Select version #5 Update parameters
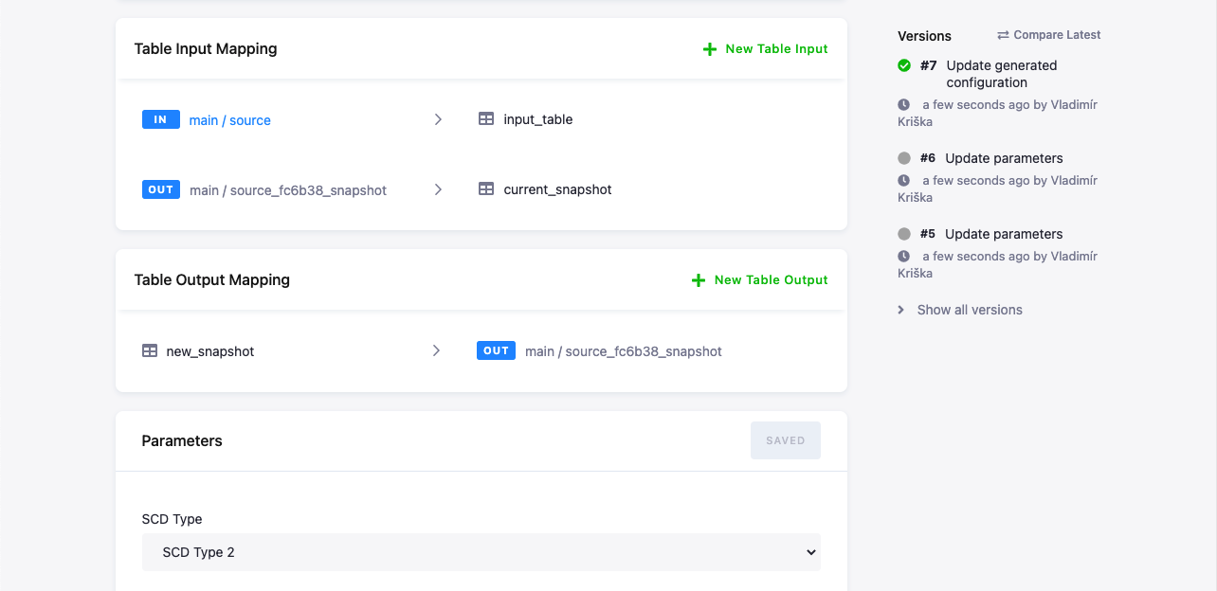1217x591 pixels. point(991,234)
